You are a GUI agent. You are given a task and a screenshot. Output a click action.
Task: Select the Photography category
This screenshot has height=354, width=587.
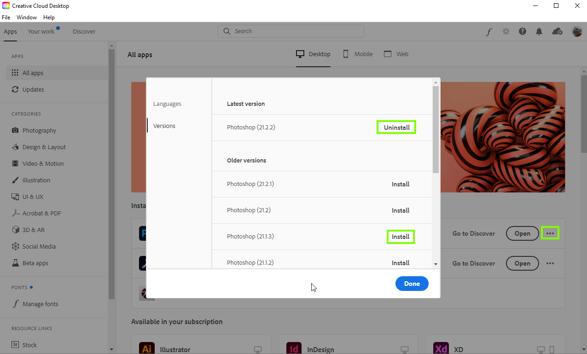(39, 130)
